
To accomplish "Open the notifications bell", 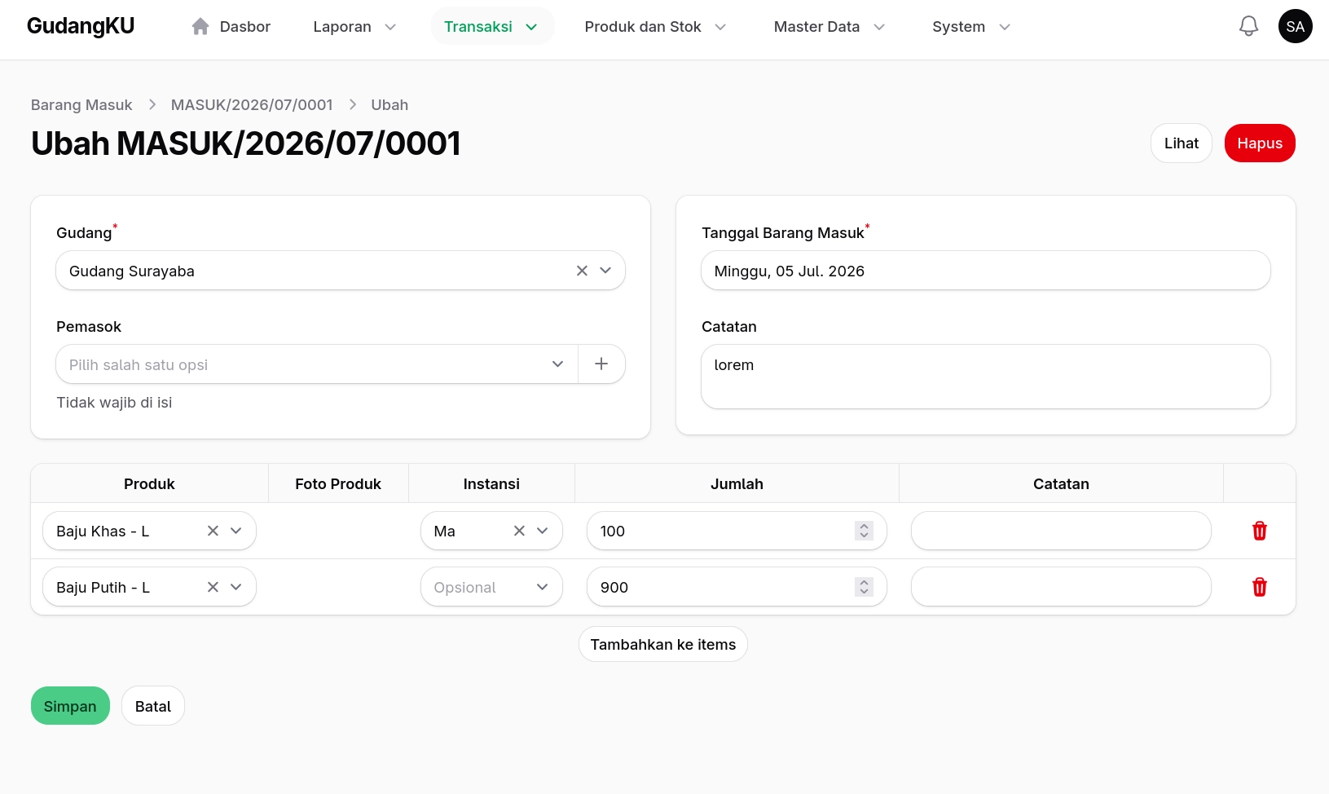I will click(1248, 26).
